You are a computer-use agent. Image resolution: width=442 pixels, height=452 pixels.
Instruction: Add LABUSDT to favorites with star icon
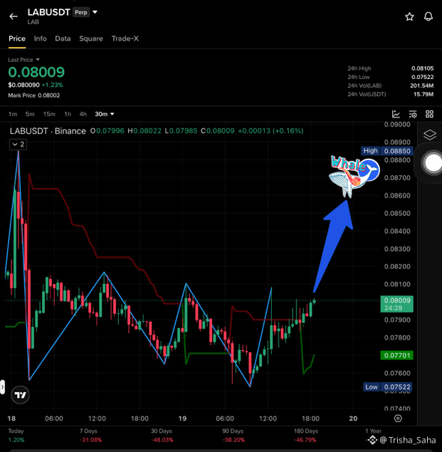click(x=409, y=16)
